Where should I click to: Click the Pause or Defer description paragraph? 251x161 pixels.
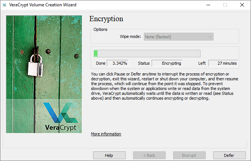[165, 86]
